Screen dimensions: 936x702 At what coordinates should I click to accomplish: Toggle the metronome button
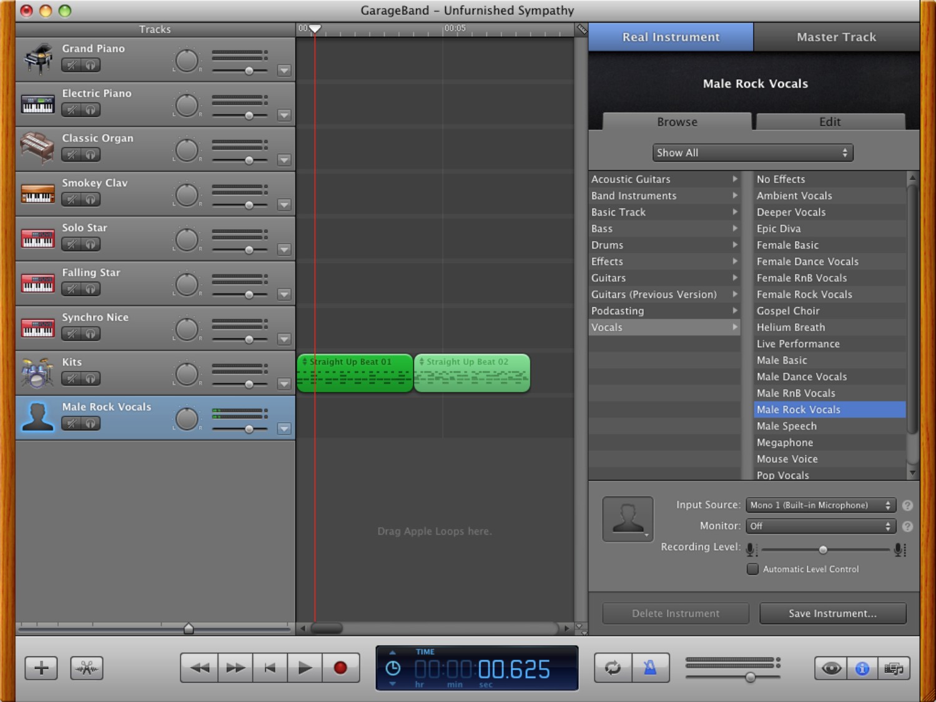pyautogui.click(x=650, y=668)
